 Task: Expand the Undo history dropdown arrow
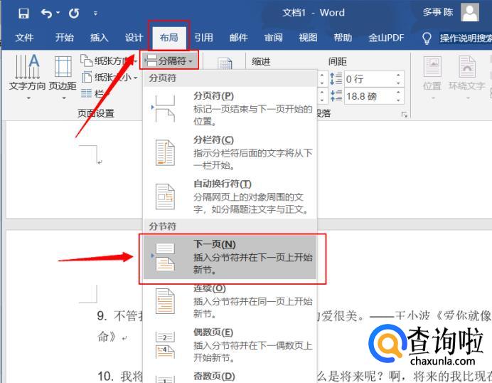tap(58, 13)
